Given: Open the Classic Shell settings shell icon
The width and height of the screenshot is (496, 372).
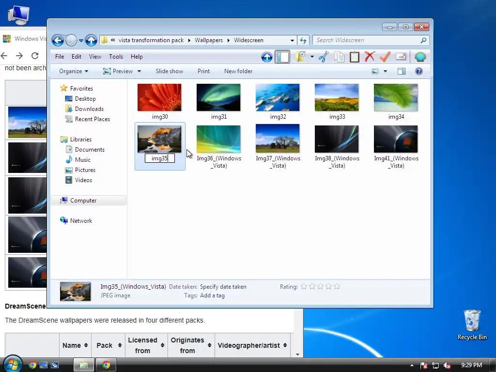Looking at the screenshot, I should click(x=420, y=57).
